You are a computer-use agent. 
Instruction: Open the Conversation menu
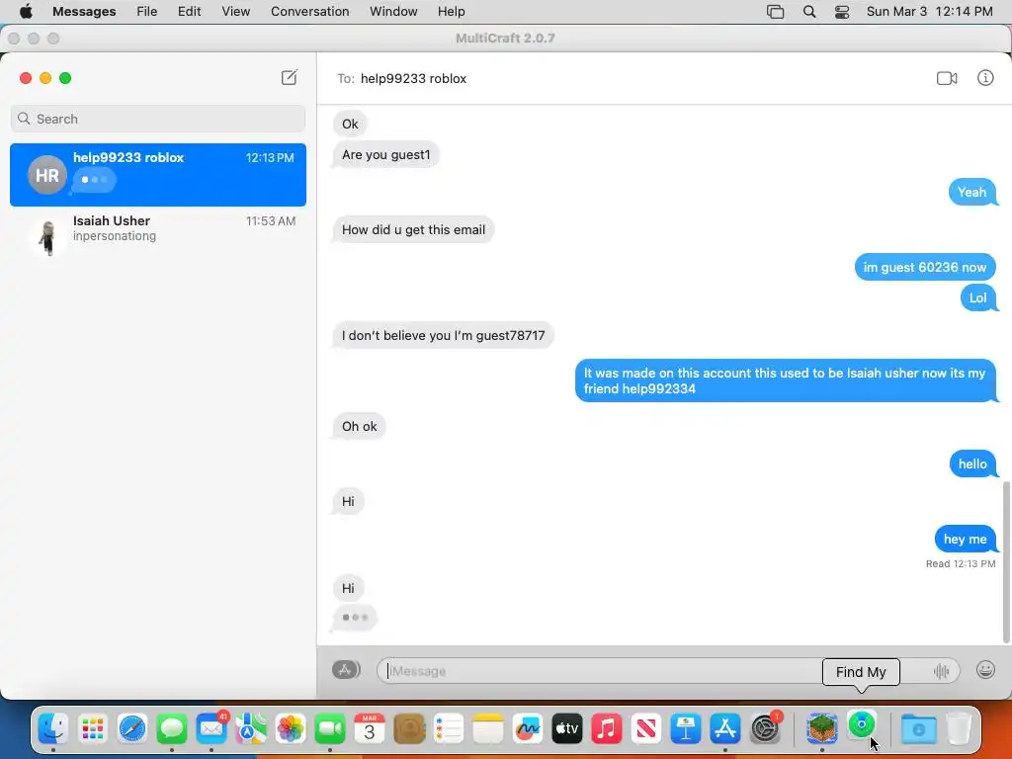tap(309, 11)
